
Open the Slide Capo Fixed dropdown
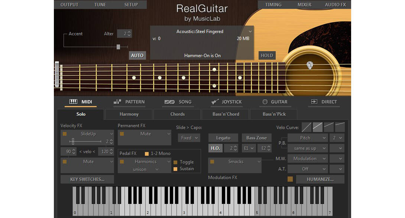[x=189, y=138]
